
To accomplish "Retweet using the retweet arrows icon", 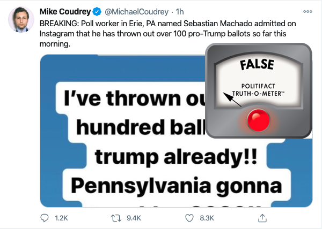I will [x=116, y=218].
